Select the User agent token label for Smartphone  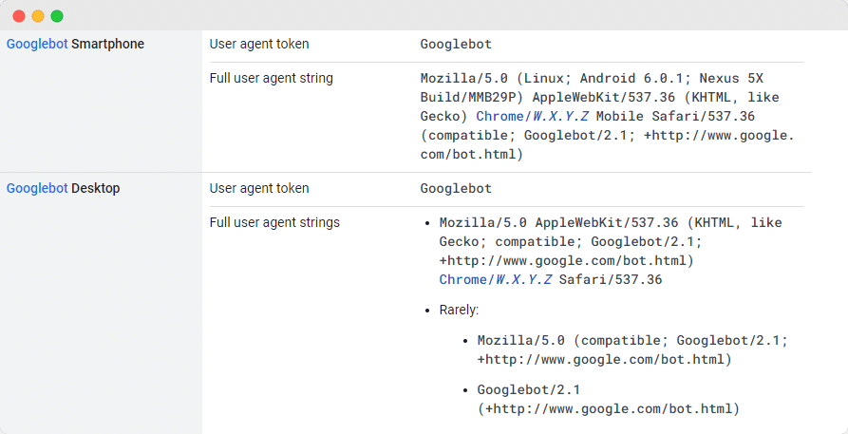pyautogui.click(x=259, y=44)
